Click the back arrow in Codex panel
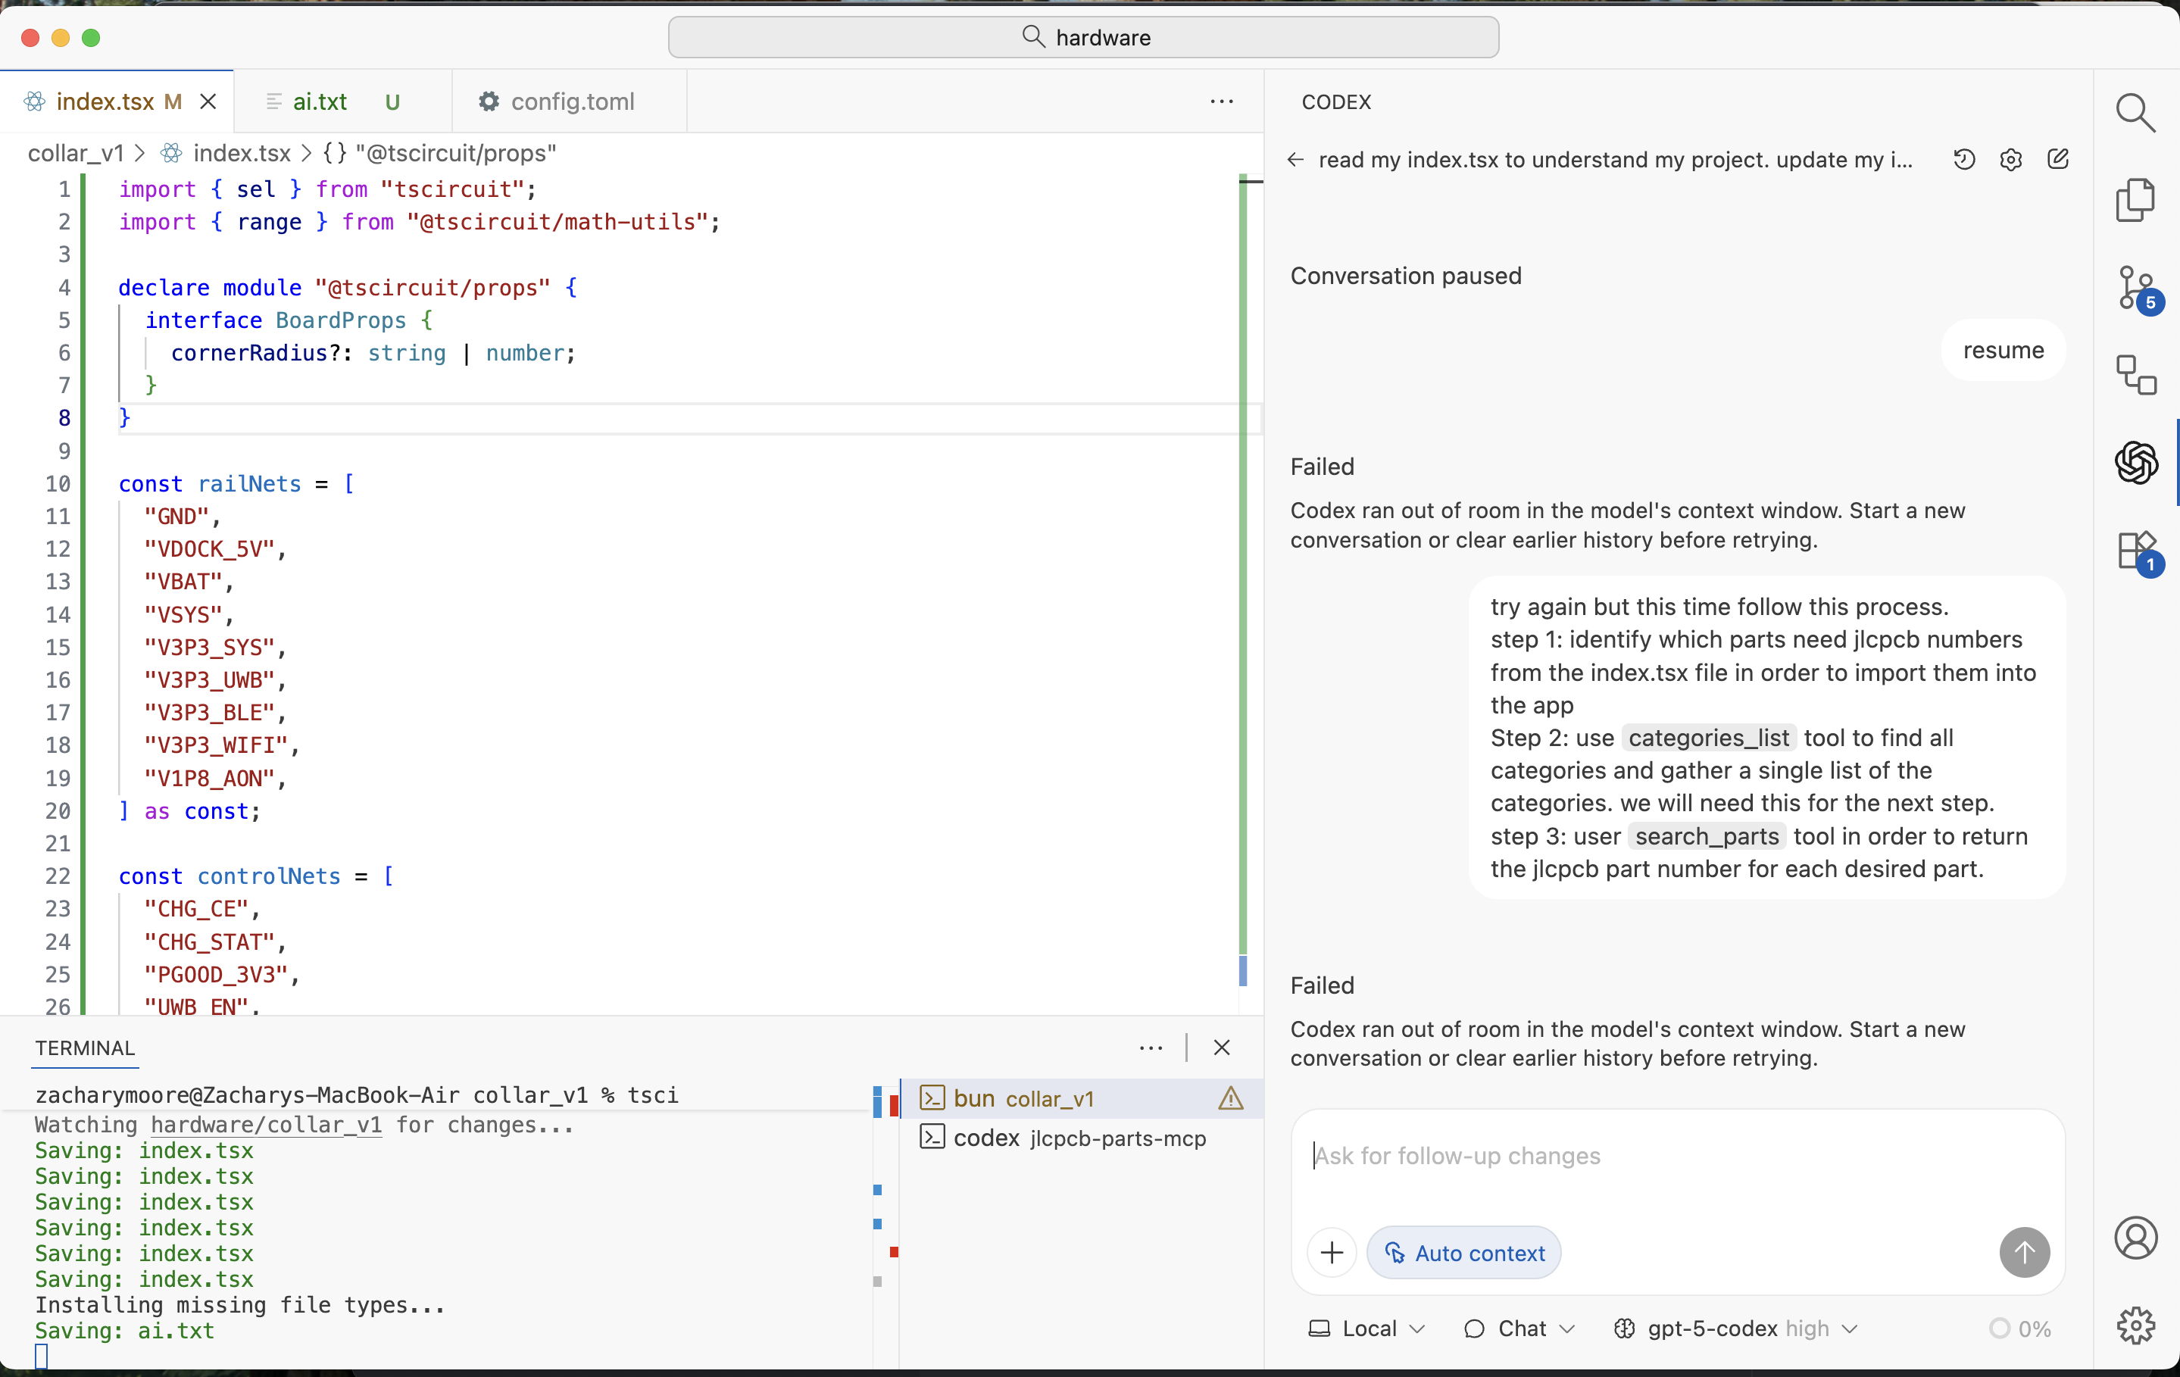This screenshot has width=2180, height=1377. [1295, 159]
